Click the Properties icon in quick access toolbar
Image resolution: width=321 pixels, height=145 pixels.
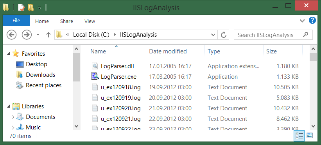[21, 8]
